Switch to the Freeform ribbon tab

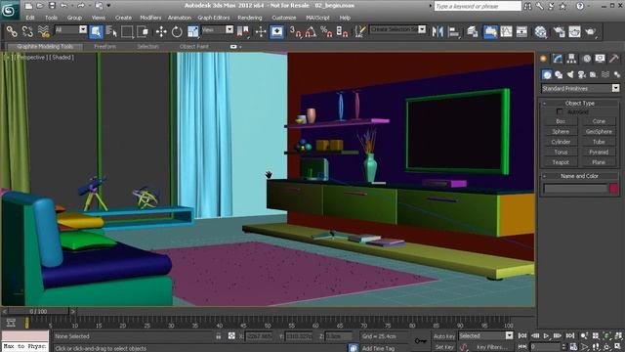(104, 47)
